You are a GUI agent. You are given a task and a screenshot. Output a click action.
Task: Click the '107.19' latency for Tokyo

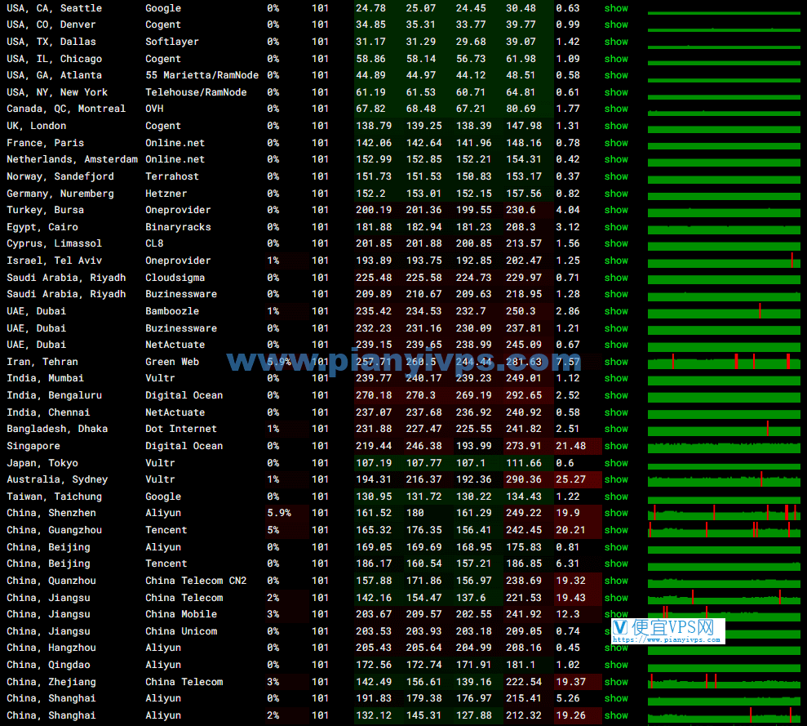[374, 463]
